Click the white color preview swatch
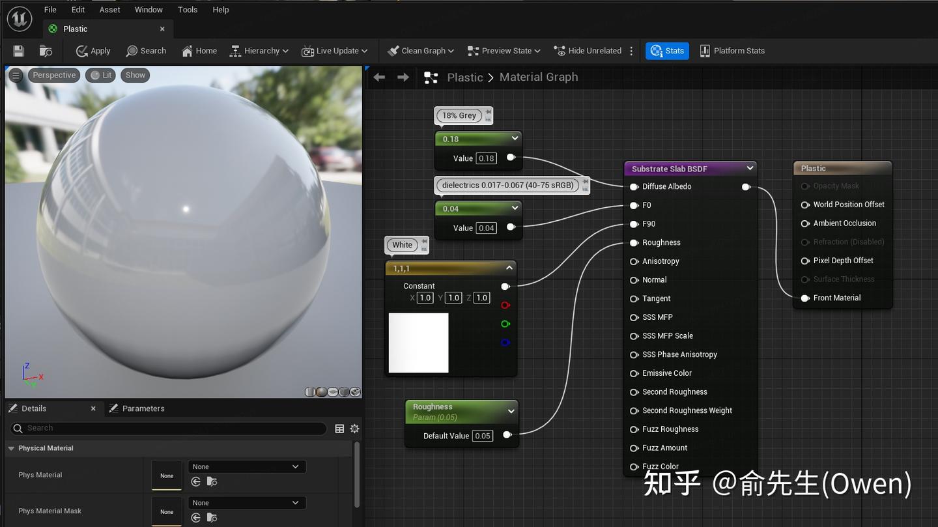This screenshot has width=938, height=527. (418, 343)
